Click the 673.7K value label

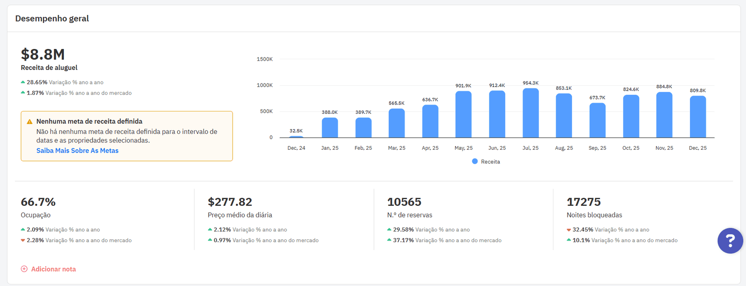tap(597, 98)
